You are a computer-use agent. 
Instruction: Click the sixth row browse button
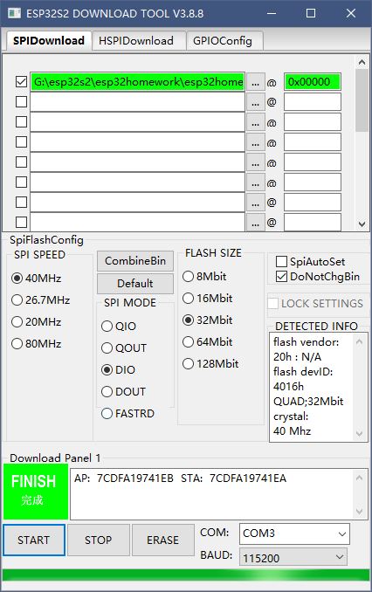[x=255, y=182]
